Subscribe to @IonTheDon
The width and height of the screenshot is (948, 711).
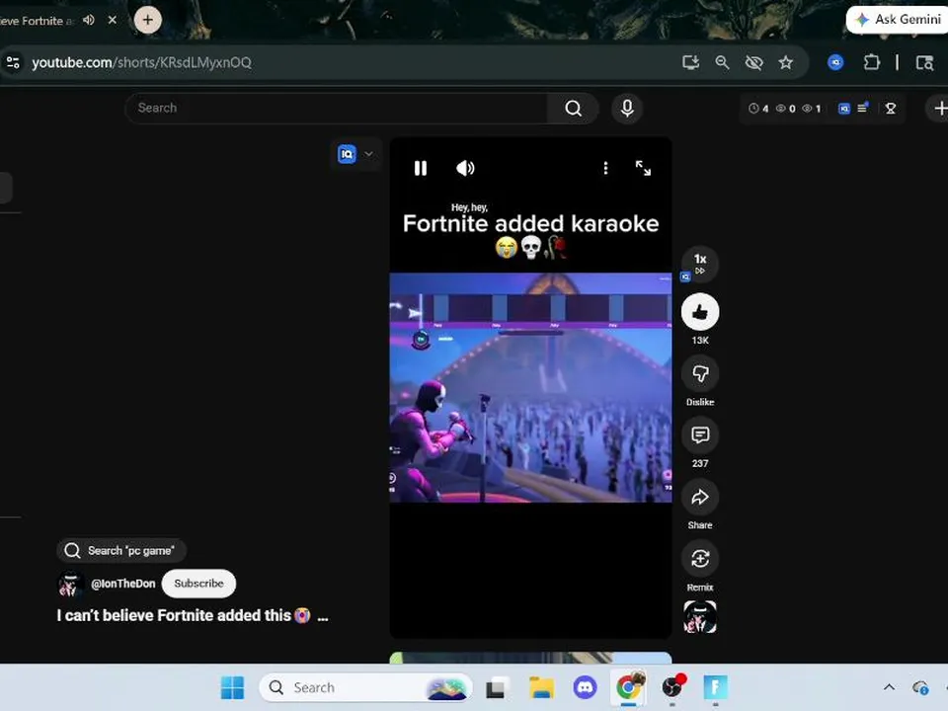point(198,584)
